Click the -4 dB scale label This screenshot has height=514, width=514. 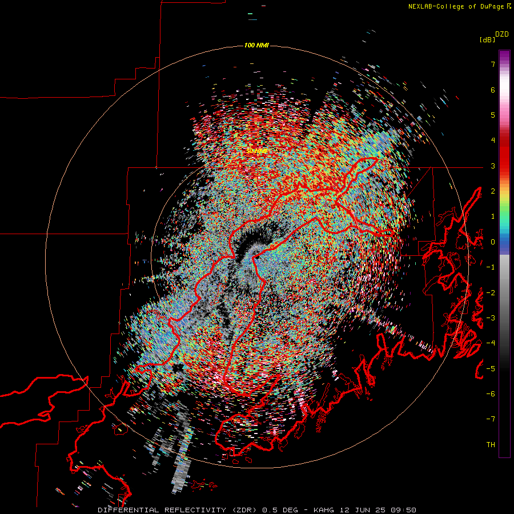(491, 343)
